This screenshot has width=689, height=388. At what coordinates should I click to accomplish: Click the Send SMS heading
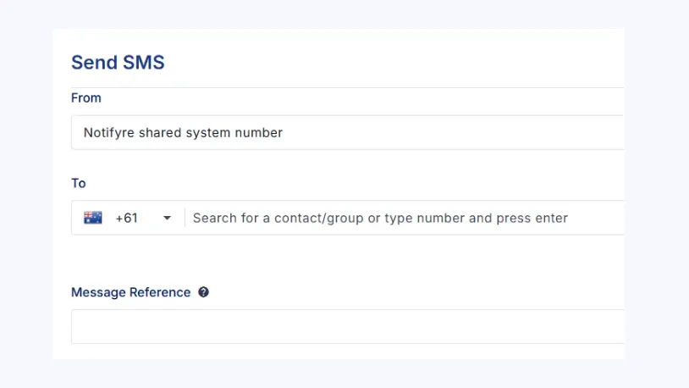(x=118, y=62)
